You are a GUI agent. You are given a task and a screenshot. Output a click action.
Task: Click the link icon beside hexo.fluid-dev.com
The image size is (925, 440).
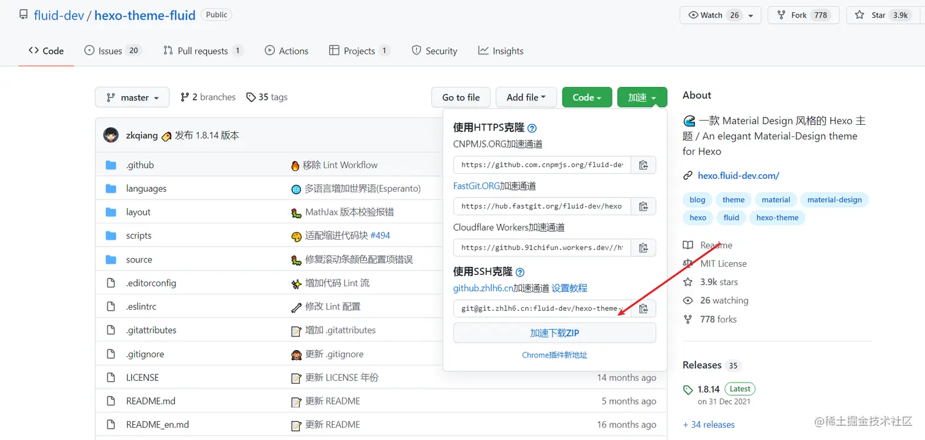tap(688, 176)
